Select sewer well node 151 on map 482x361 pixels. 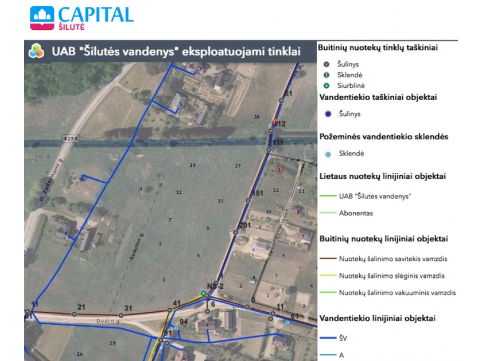[x=248, y=200]
